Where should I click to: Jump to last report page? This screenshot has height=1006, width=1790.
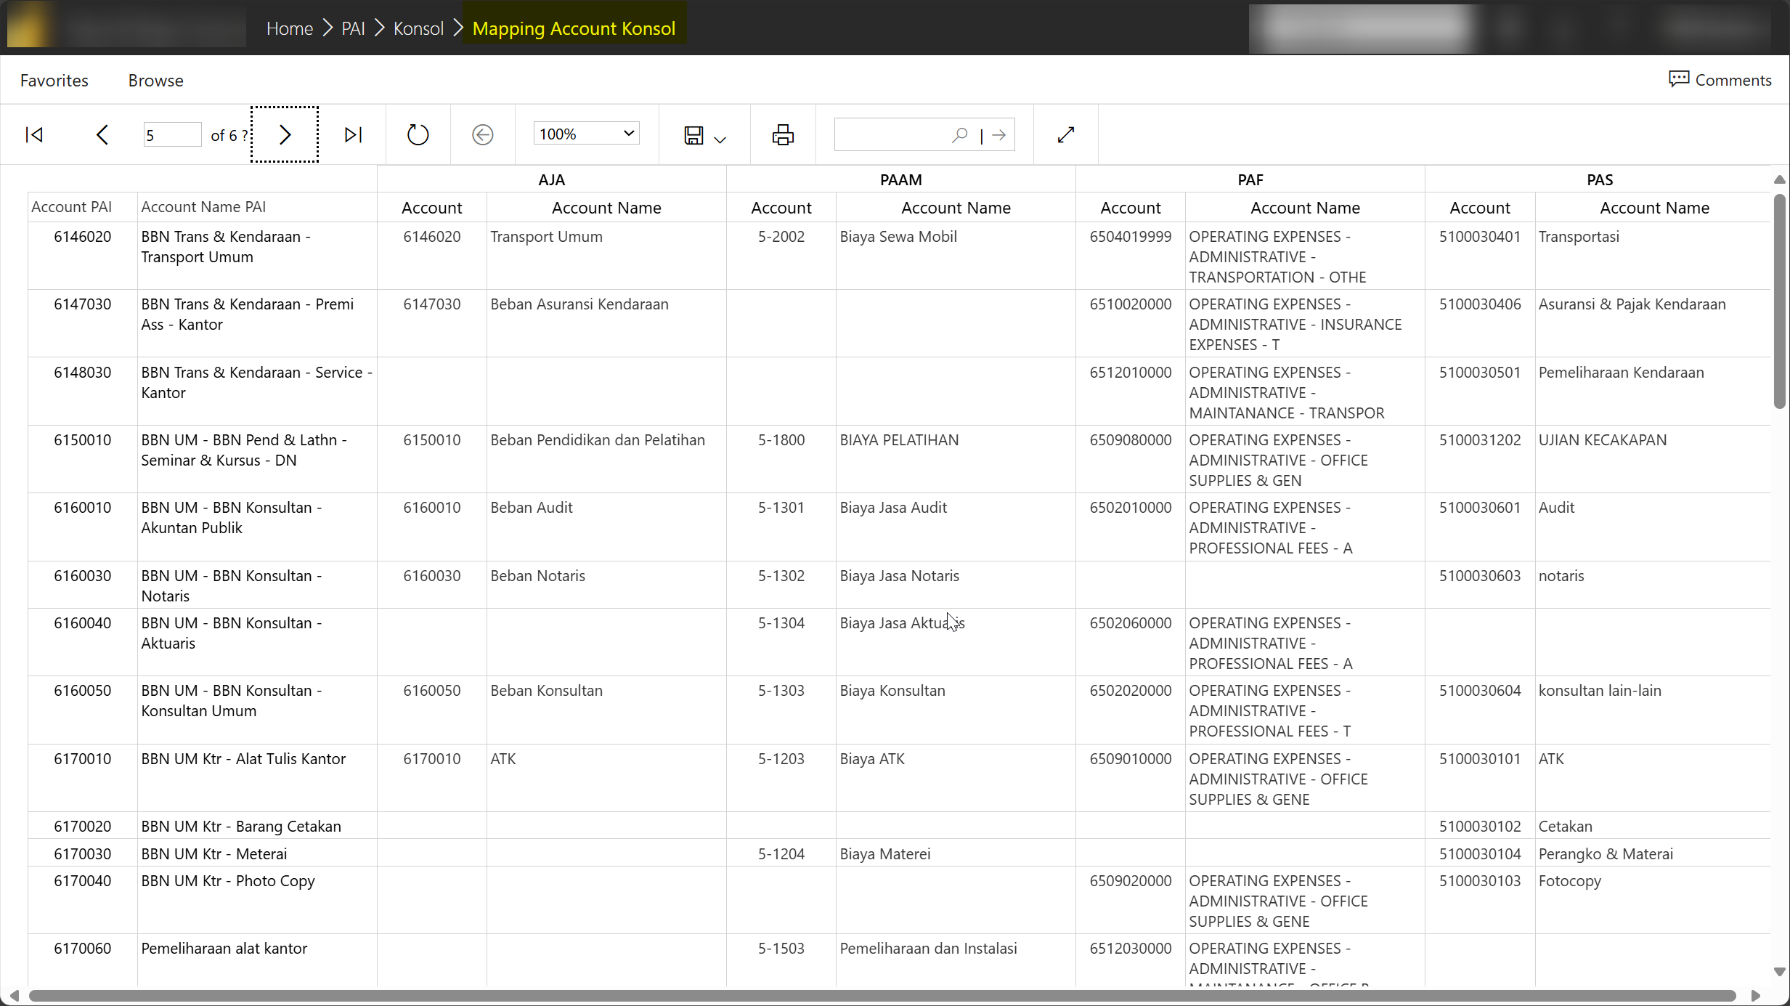coord(353,135)
